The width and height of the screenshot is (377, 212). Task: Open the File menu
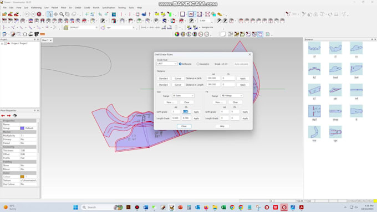[4, 8]
